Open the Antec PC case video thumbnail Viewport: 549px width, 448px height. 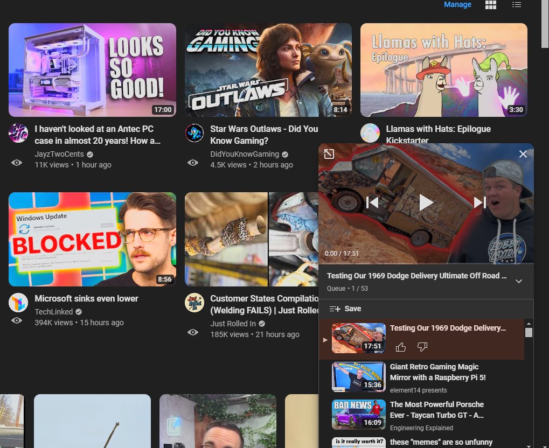coord(93,70)
